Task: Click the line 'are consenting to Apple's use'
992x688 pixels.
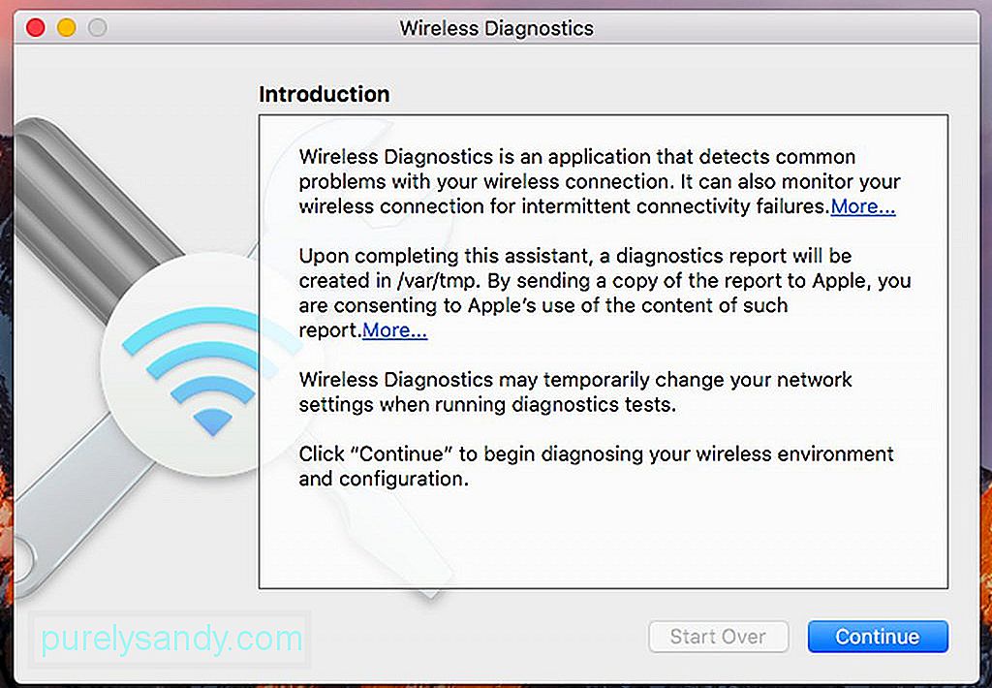Action: 542,305
